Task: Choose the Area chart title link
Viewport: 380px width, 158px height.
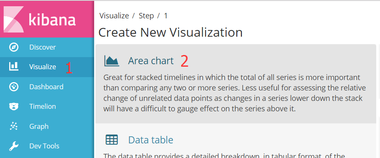Action: (151, 61)
